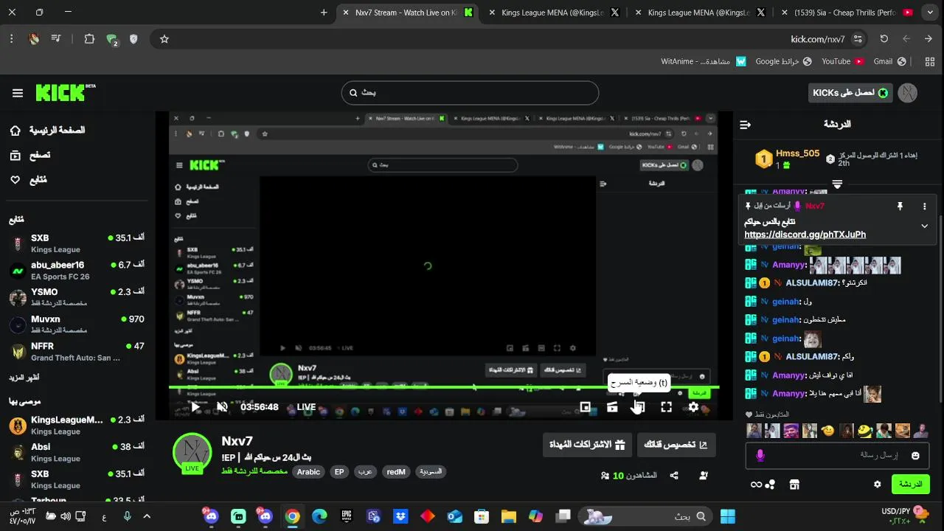Open the pinned message three-dot menu

(x=924, y=206)
